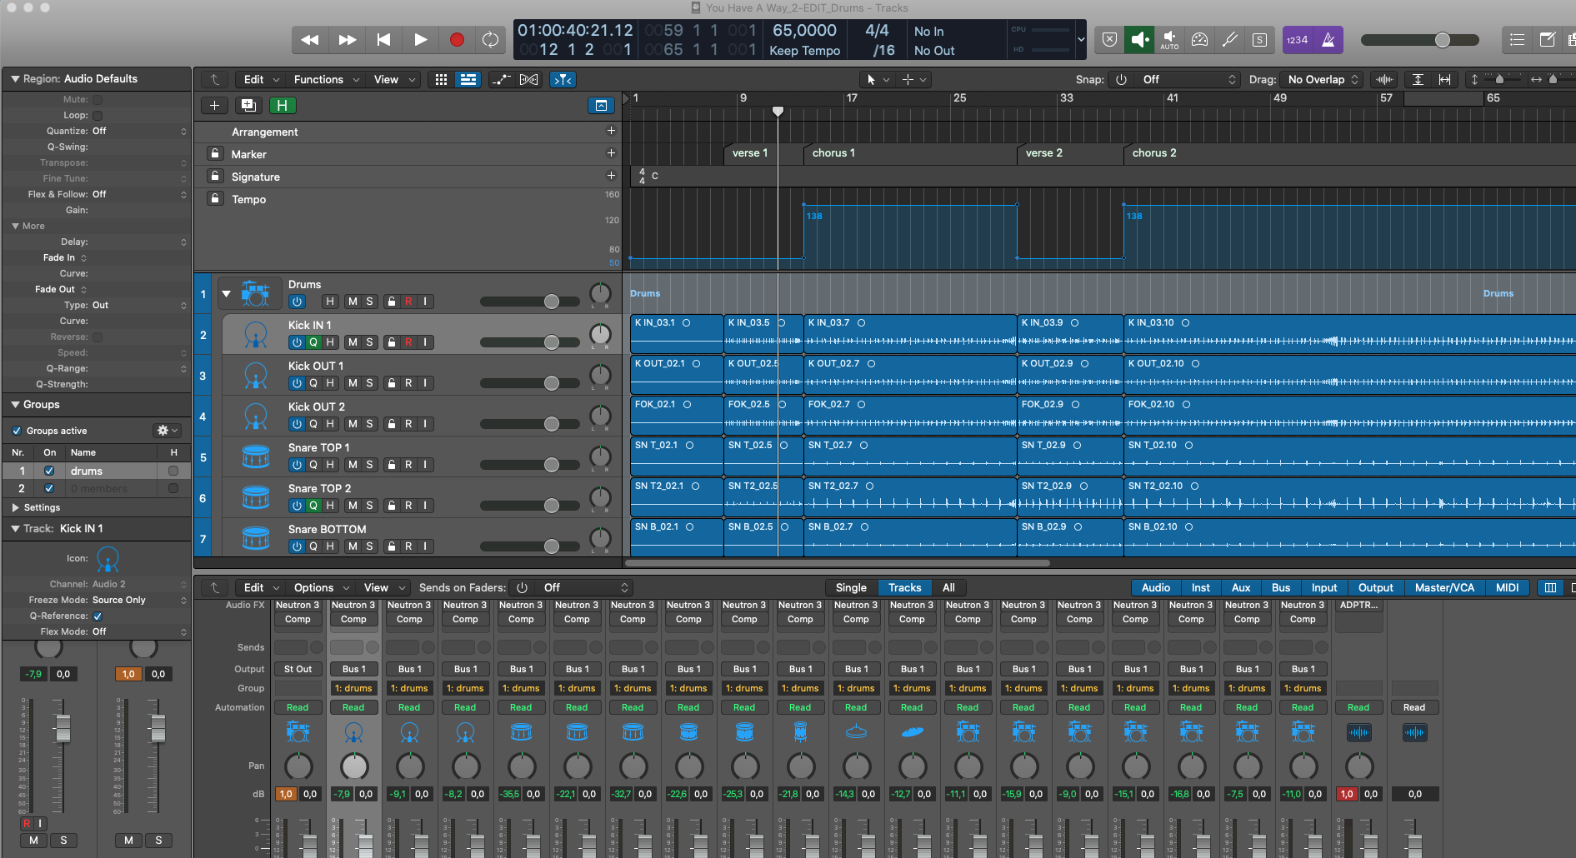
Task: Open the Flex show/hide icon
Action: pos(528,79)
